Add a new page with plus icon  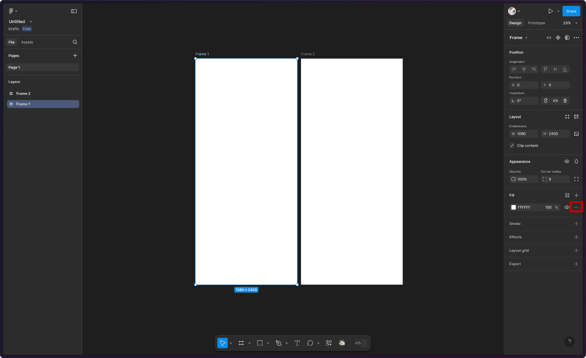tap(75, 56)
